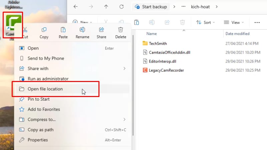This screenshot has width=267, height=150.
Task: Click the Explorer toolbar paste clipboard icon
Action: 137,22
